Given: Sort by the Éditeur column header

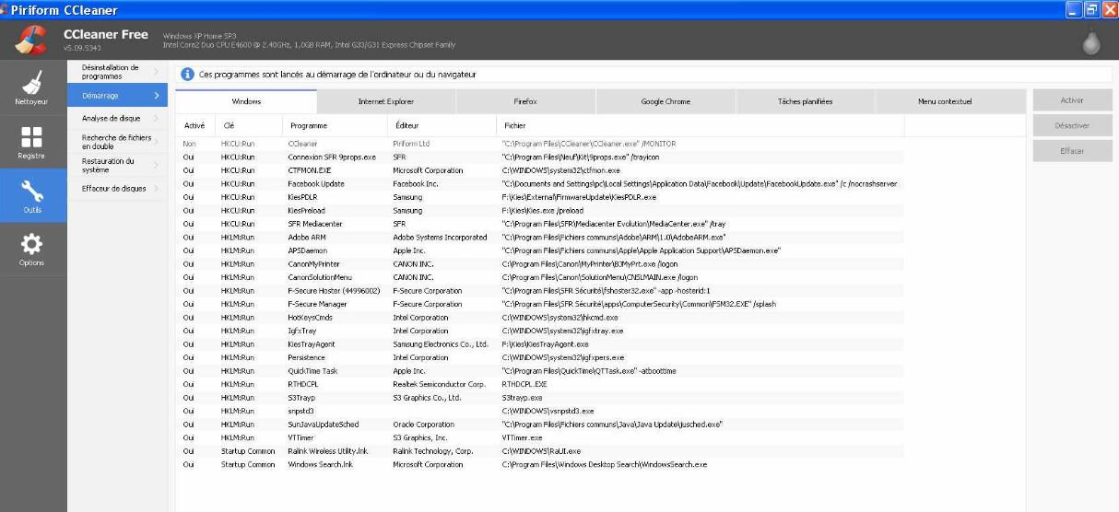Looking at the screenshot, I should coord(441,125).
